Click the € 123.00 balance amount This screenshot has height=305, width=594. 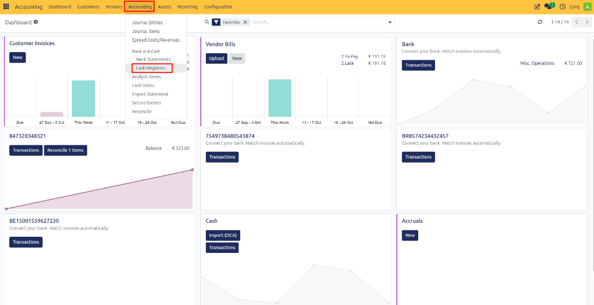coord(180,149)
